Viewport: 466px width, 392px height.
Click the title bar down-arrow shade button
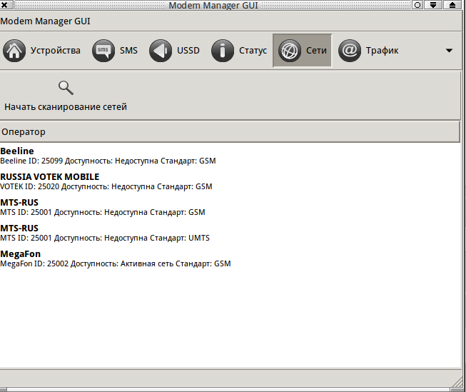tap(433, 5)
